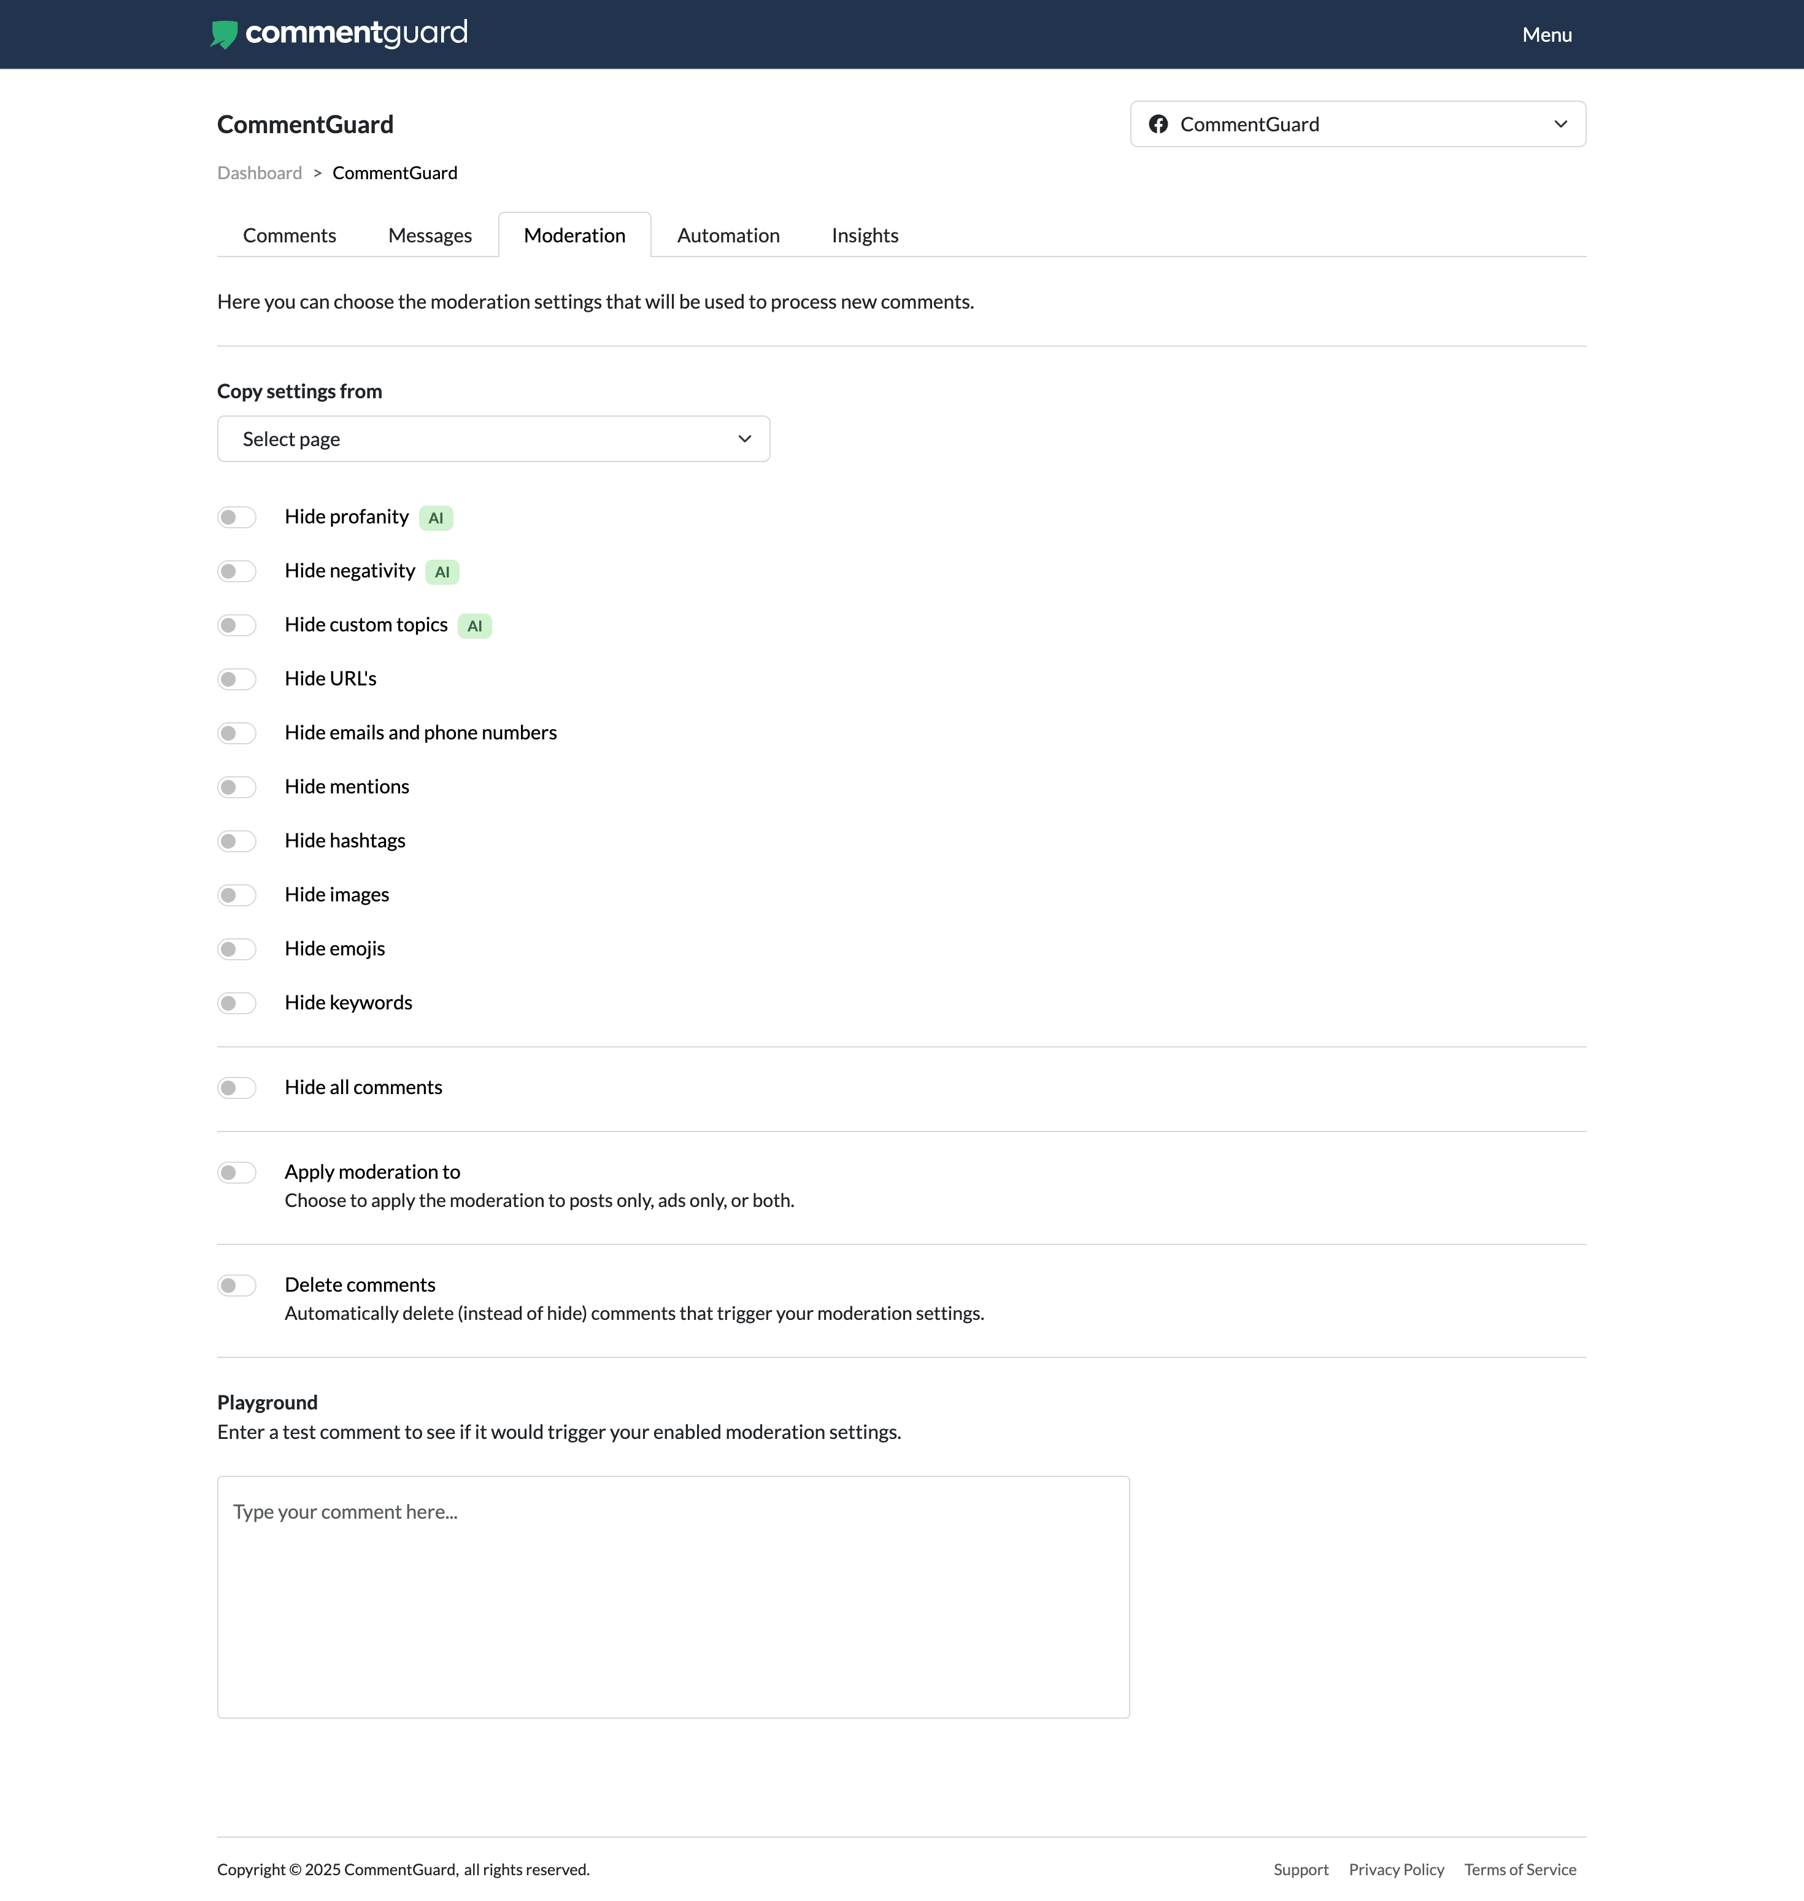This screenshot has height=1901, width=1804.
Task: Click the copyright 2025 CommentGuard text
Action: point(403,1869)
